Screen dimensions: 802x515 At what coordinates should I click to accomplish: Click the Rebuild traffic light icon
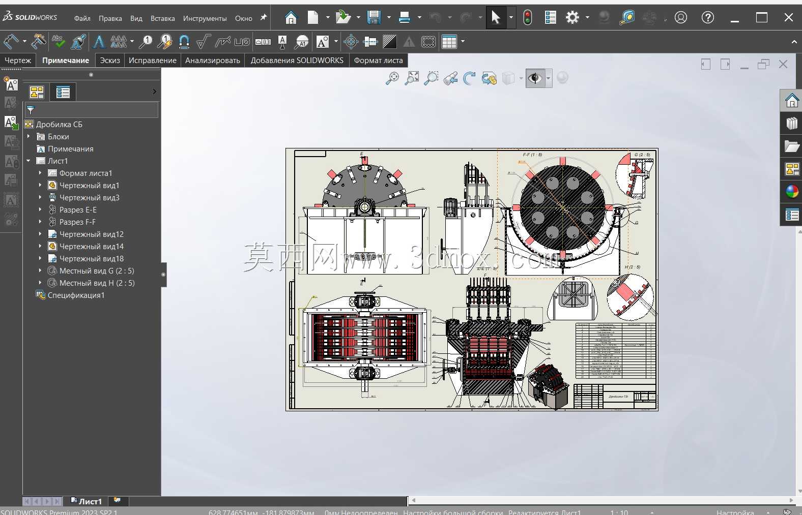click(528, 17)
